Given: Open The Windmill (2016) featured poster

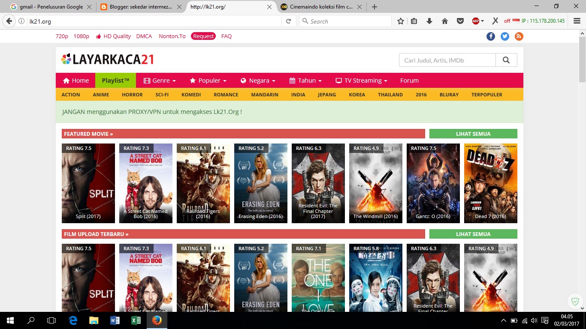Looking at the screenshot, I should click(x=376, y=183).
